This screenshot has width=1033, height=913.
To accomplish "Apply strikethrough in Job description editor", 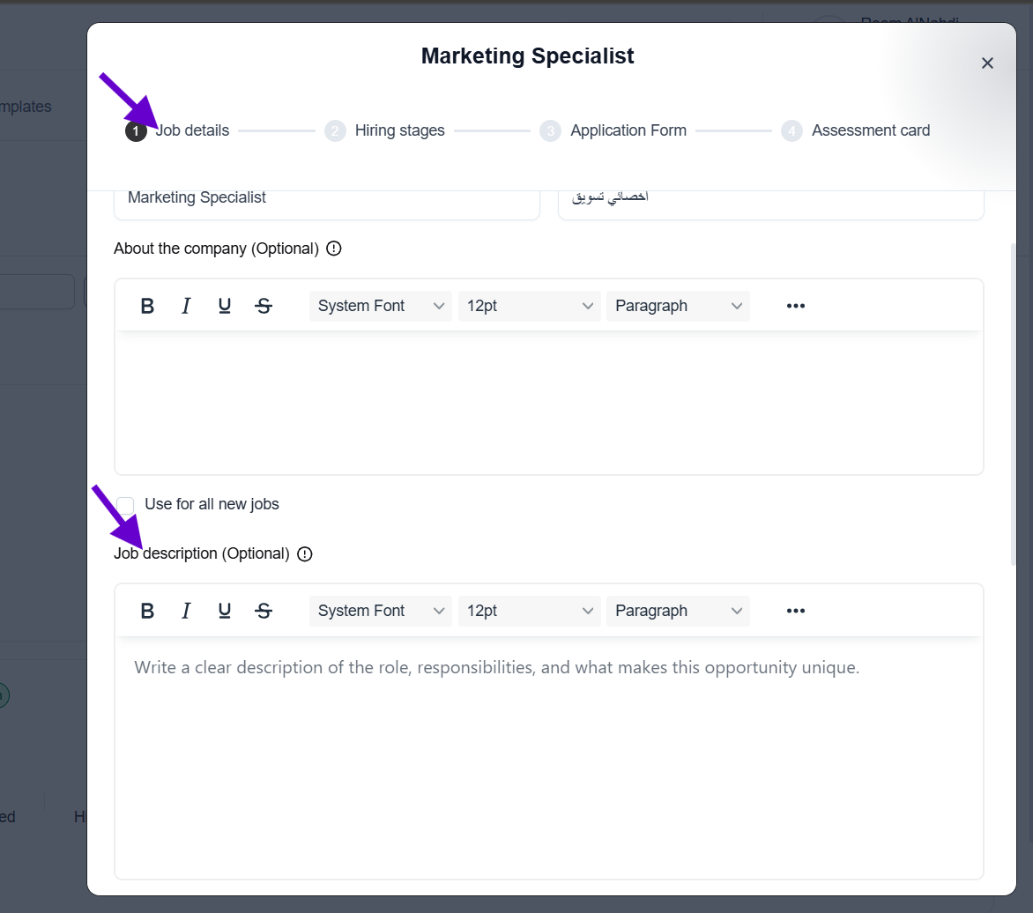I will coord(264,611).
